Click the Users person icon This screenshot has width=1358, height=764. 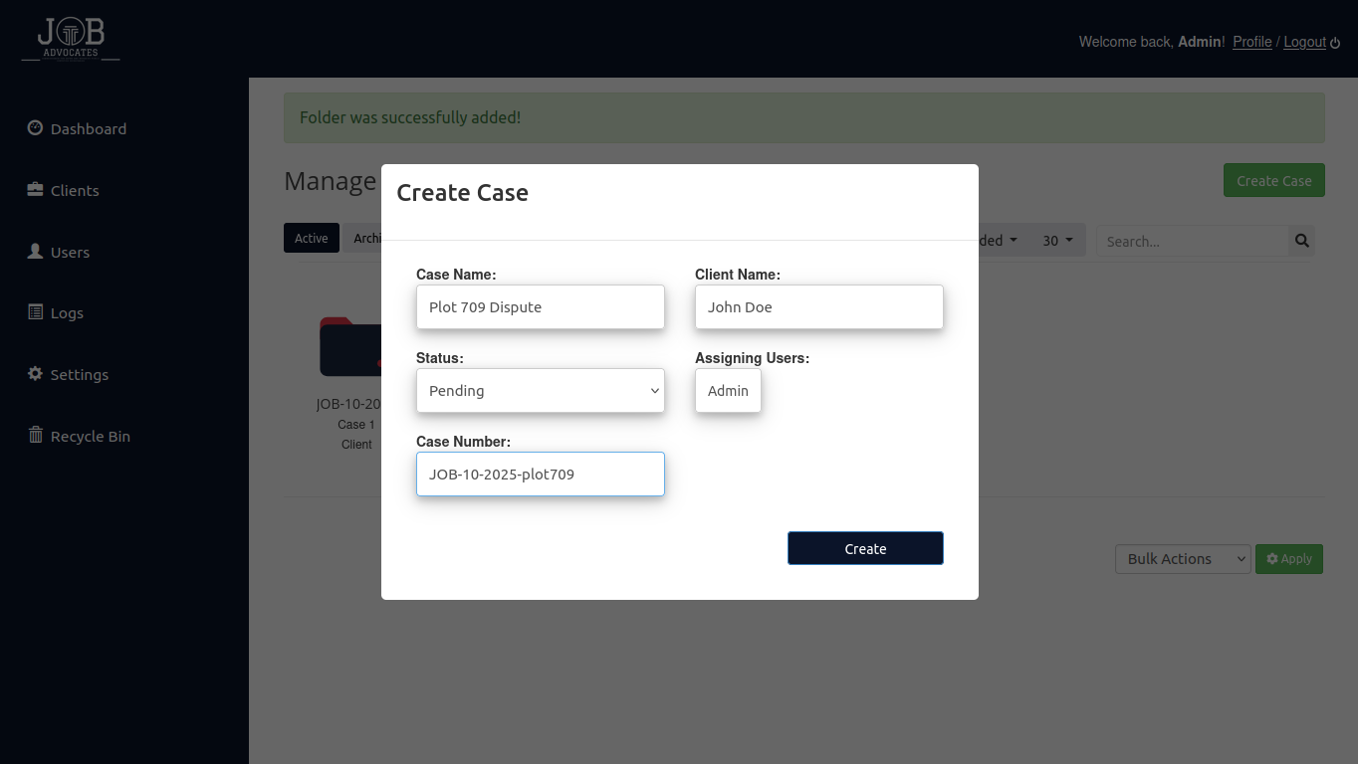35,252
